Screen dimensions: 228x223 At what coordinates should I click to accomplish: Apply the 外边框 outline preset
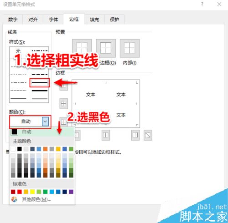(106, 48)
